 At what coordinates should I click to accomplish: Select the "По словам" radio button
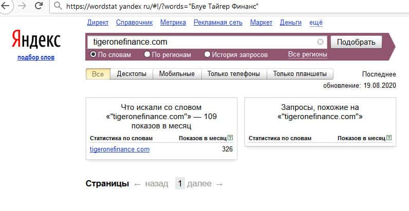pos(94,54)
